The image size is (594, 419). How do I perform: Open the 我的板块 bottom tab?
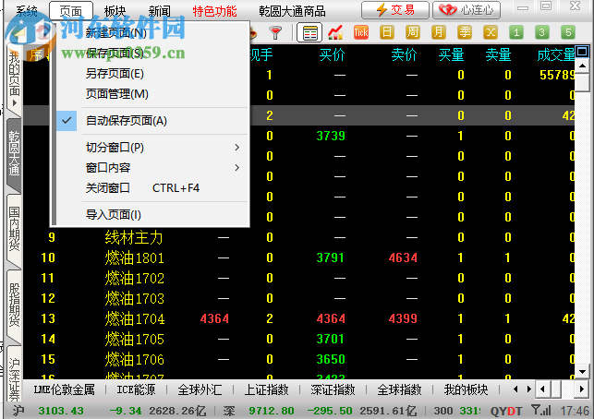466,389
